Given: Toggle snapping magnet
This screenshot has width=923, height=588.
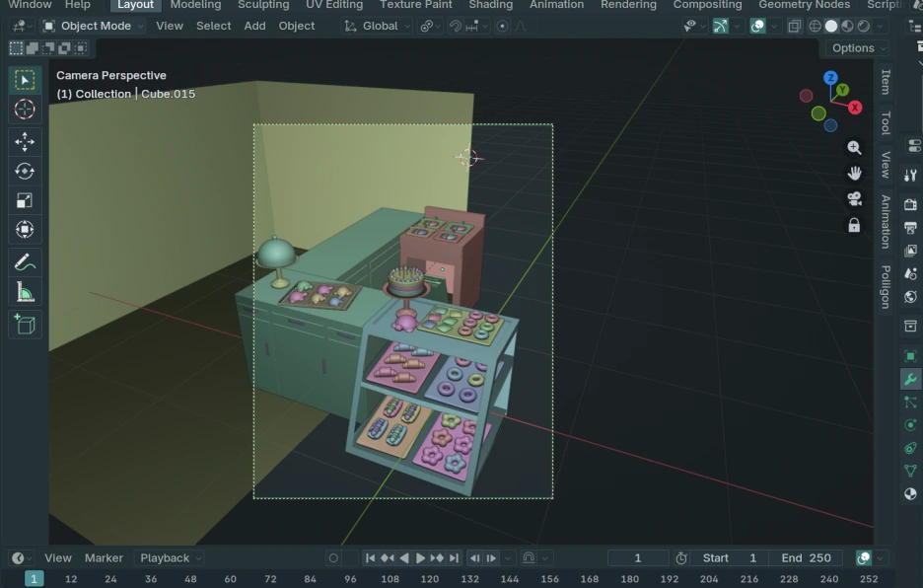Looking at the screenshot, I should coord(455,26).
